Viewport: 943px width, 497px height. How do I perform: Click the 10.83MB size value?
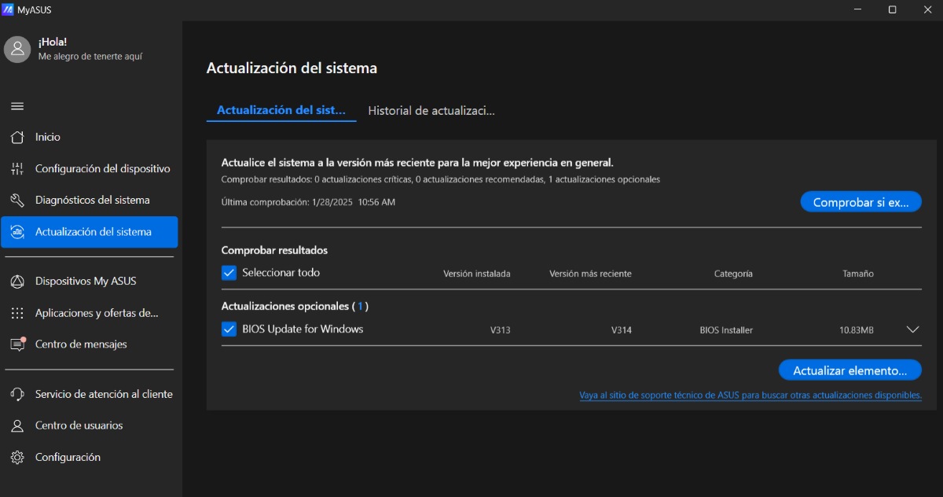pyautogui.click(x=857, y=330)
